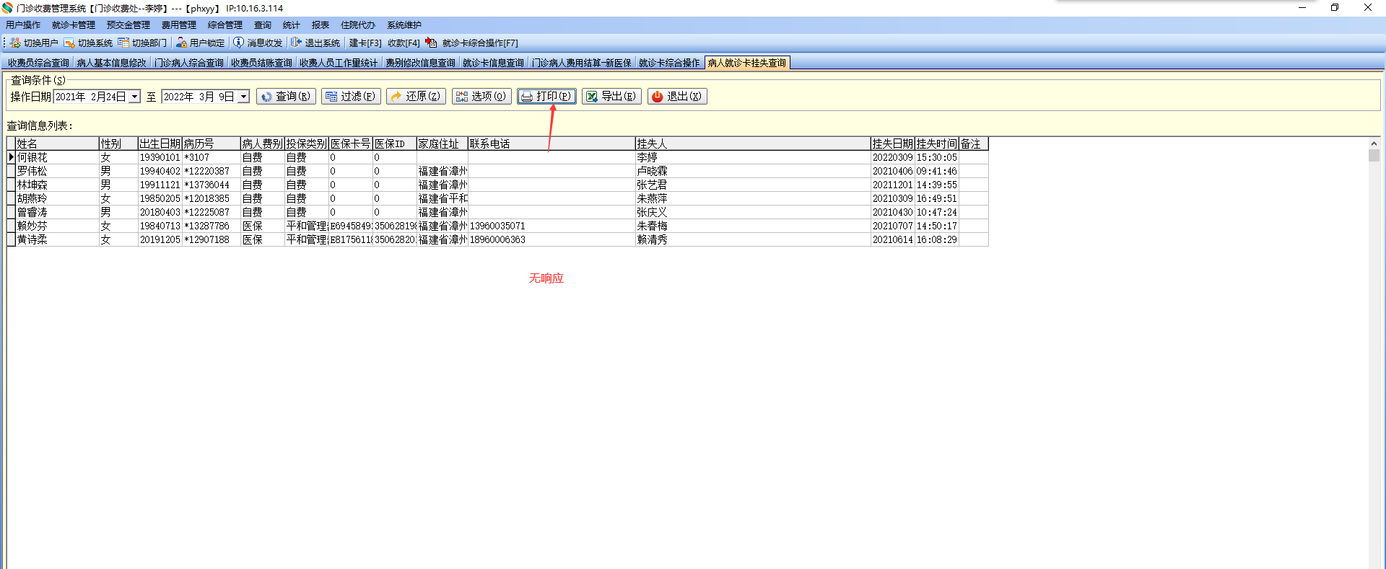Switch to the 门诊病人综合查询 tab

[x=189, y=63]
